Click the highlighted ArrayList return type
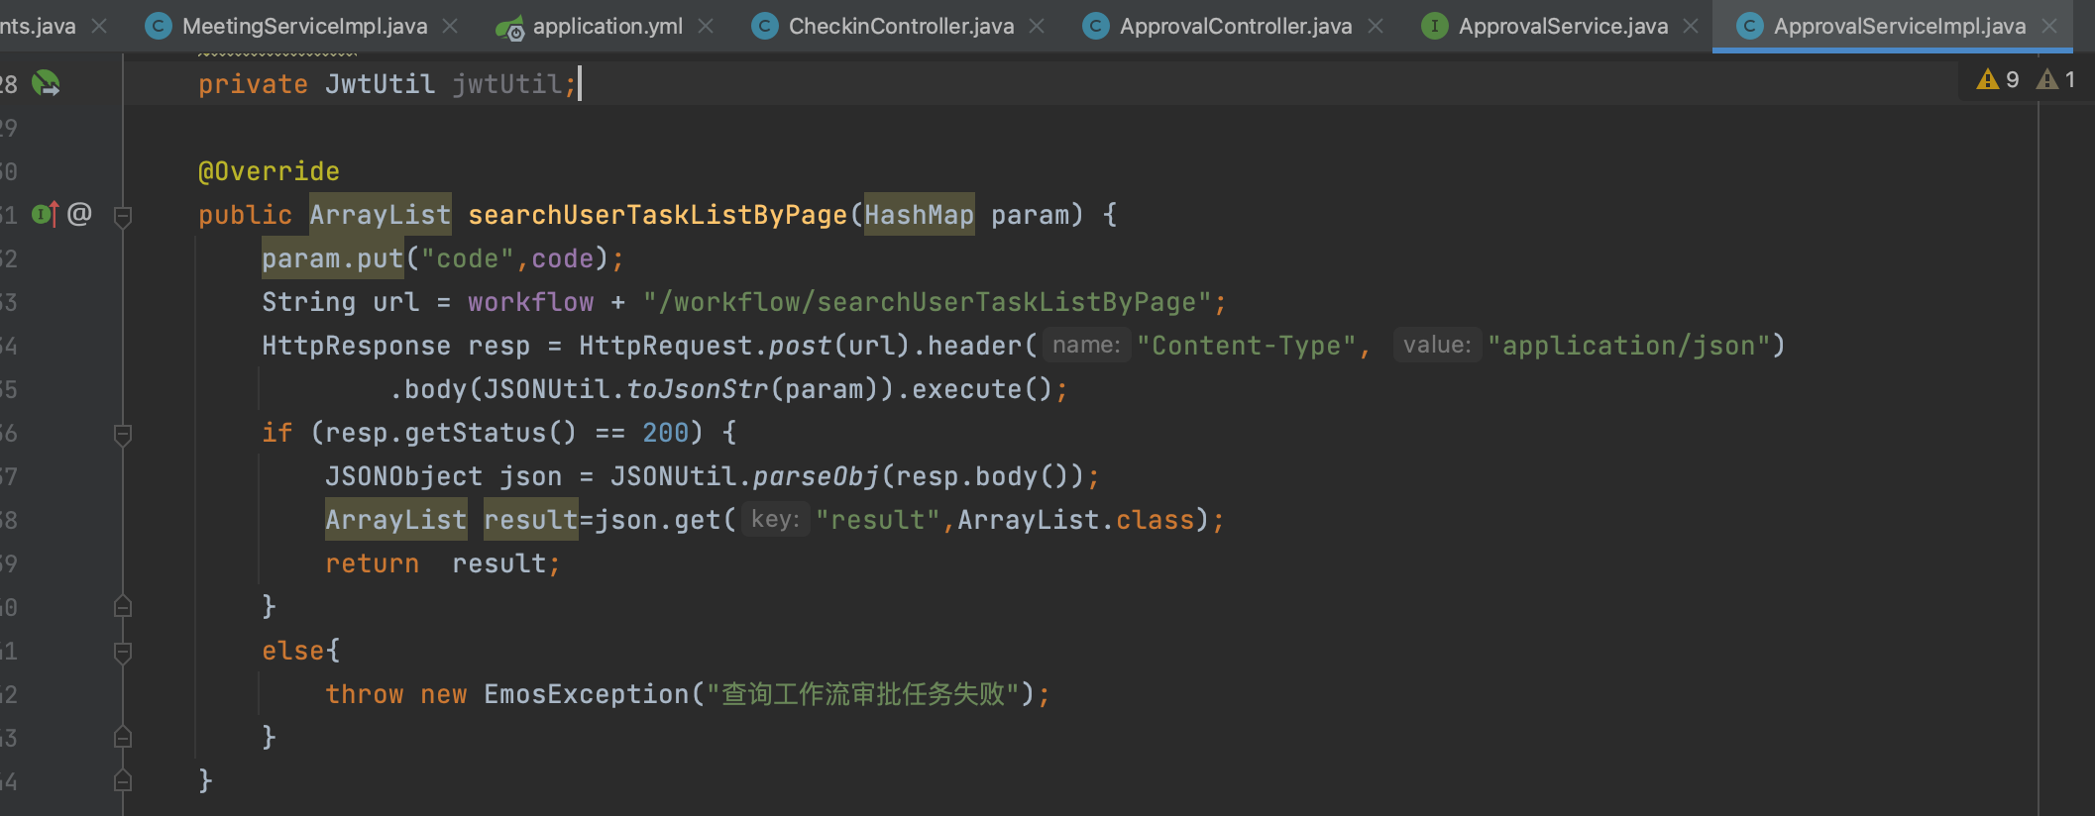The height and width of the screenshot is (816, 2095). pos(381,215)
